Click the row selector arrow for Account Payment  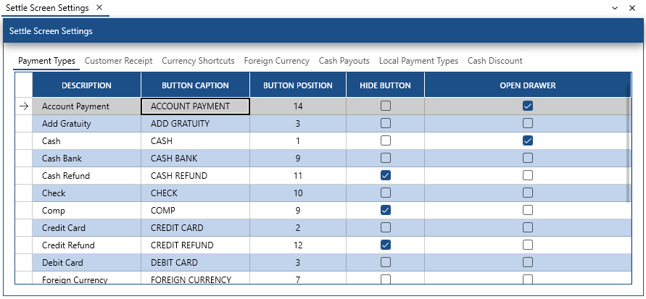(23, 106)
